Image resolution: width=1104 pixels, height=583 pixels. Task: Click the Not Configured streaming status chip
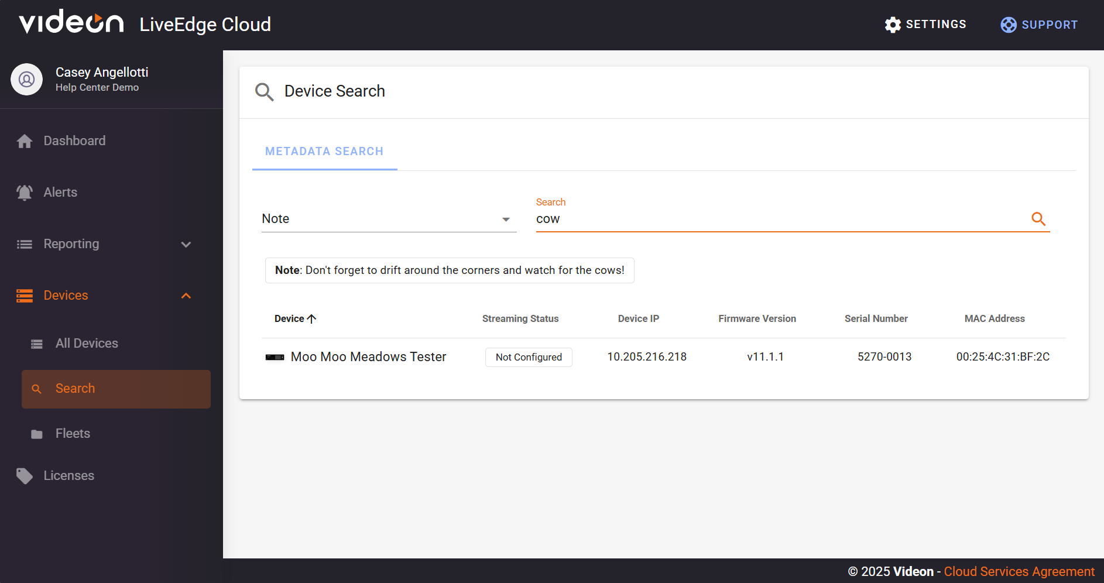(528, 357)
